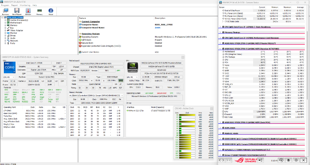Click the log-to-file document icon
Viewport: 310px width, 165px height.
(x=288, y=160)
